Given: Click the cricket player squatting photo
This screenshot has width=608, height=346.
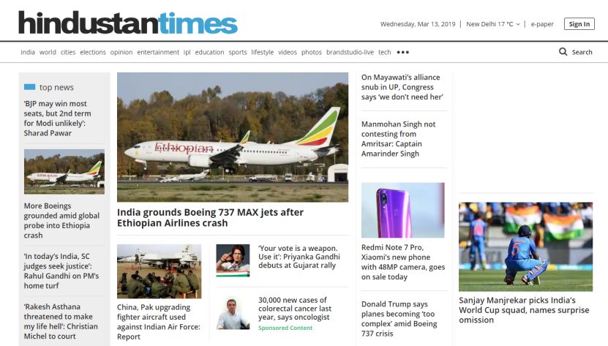Looking at the screenshot, I should click(525, 247).
